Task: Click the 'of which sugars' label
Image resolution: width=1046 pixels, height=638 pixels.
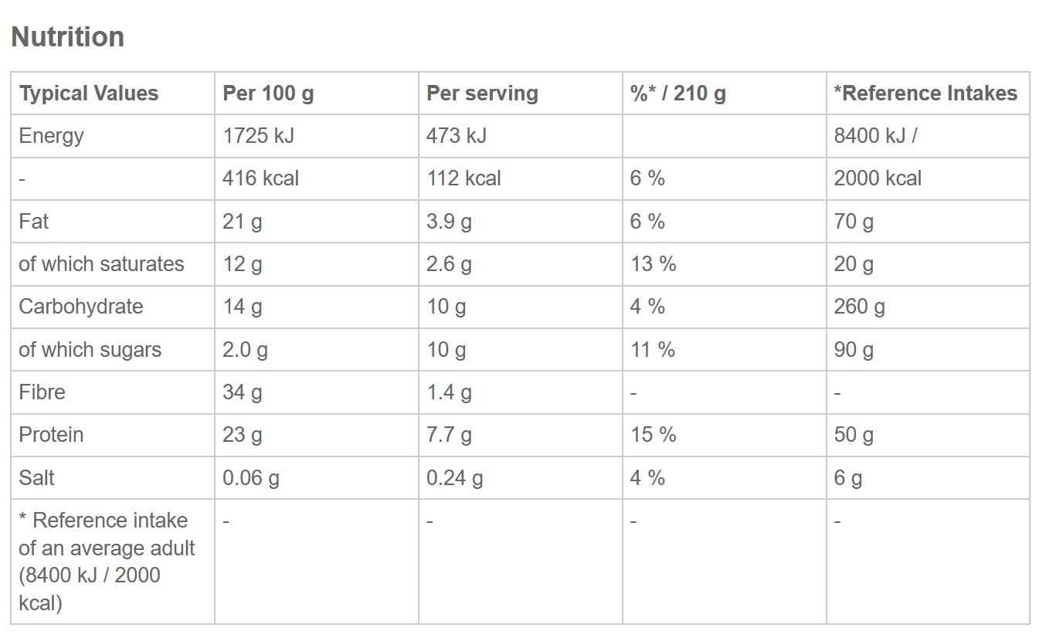Action: (x=90, y=350)
